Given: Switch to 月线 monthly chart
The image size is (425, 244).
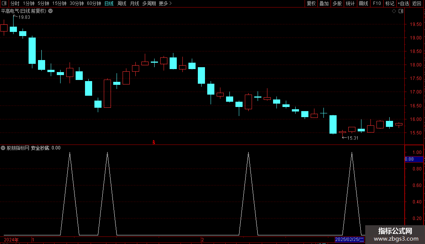Looking at the screenshot, I should (x=134, y=3).
